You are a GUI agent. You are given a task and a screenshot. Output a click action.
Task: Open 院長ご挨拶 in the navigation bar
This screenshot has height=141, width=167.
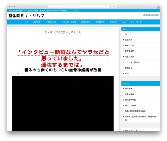(x=86, y=22)
